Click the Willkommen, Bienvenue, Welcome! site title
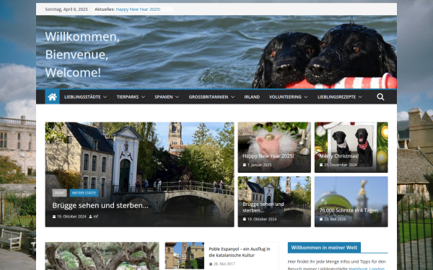Screen dimensions: 433x270 [82, 55]
